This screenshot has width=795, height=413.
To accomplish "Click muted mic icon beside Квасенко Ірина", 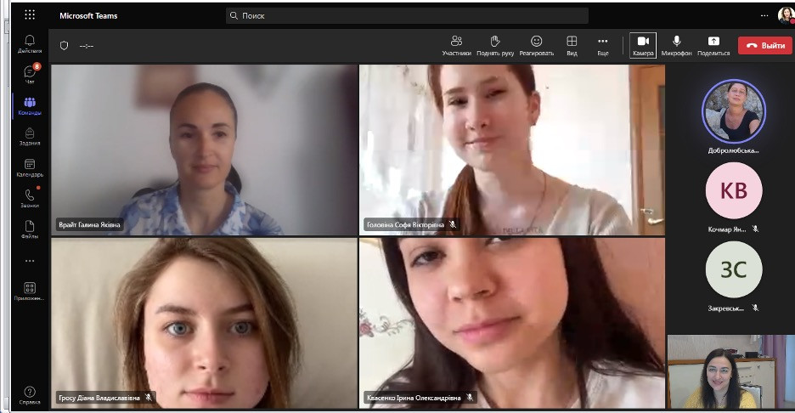I will pyautogui.click(x=470, y=398).
